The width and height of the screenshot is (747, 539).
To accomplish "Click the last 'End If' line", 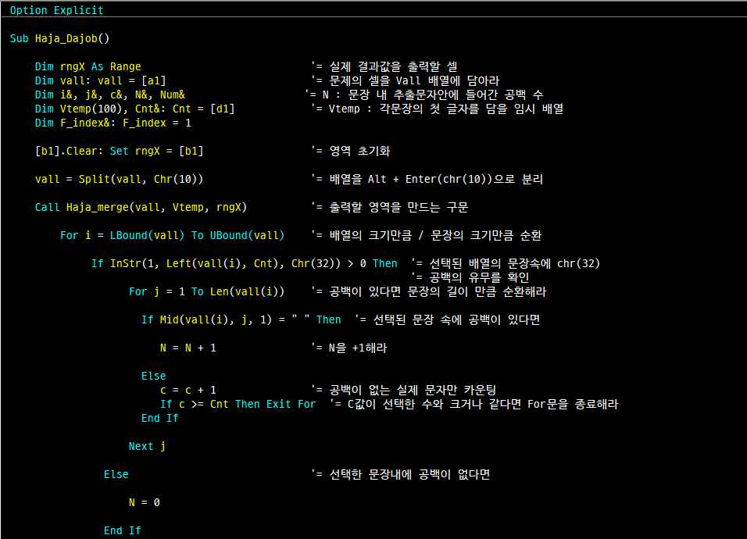I will click(x=123, y=531).
